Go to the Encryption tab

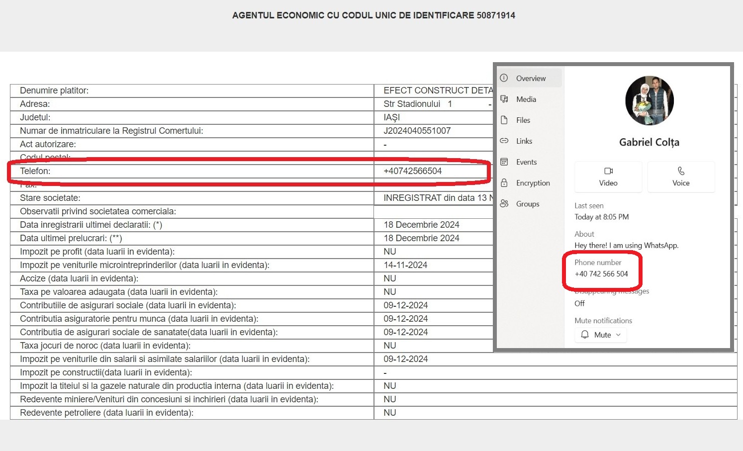coord(530,182)
